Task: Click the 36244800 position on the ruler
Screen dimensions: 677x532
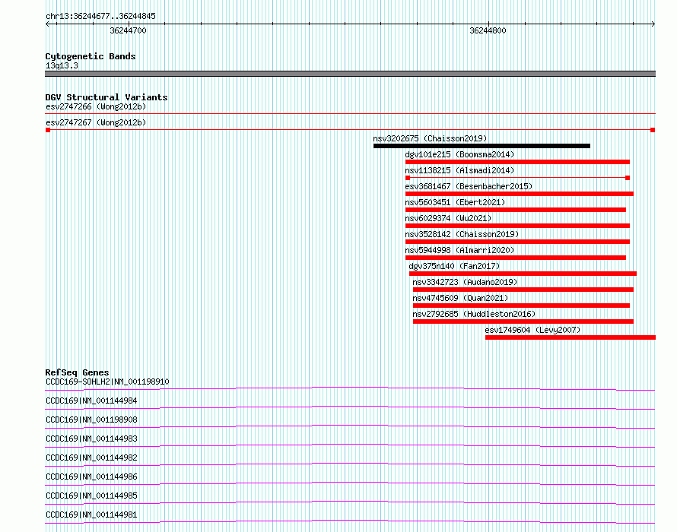Action: click(488, 30)
